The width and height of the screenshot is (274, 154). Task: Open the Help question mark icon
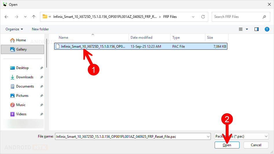click(x=267, y=29)
